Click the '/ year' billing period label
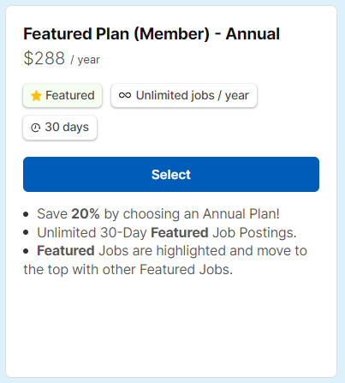The height and width of the screenshot is (383, 345). [x=86, y=60]
